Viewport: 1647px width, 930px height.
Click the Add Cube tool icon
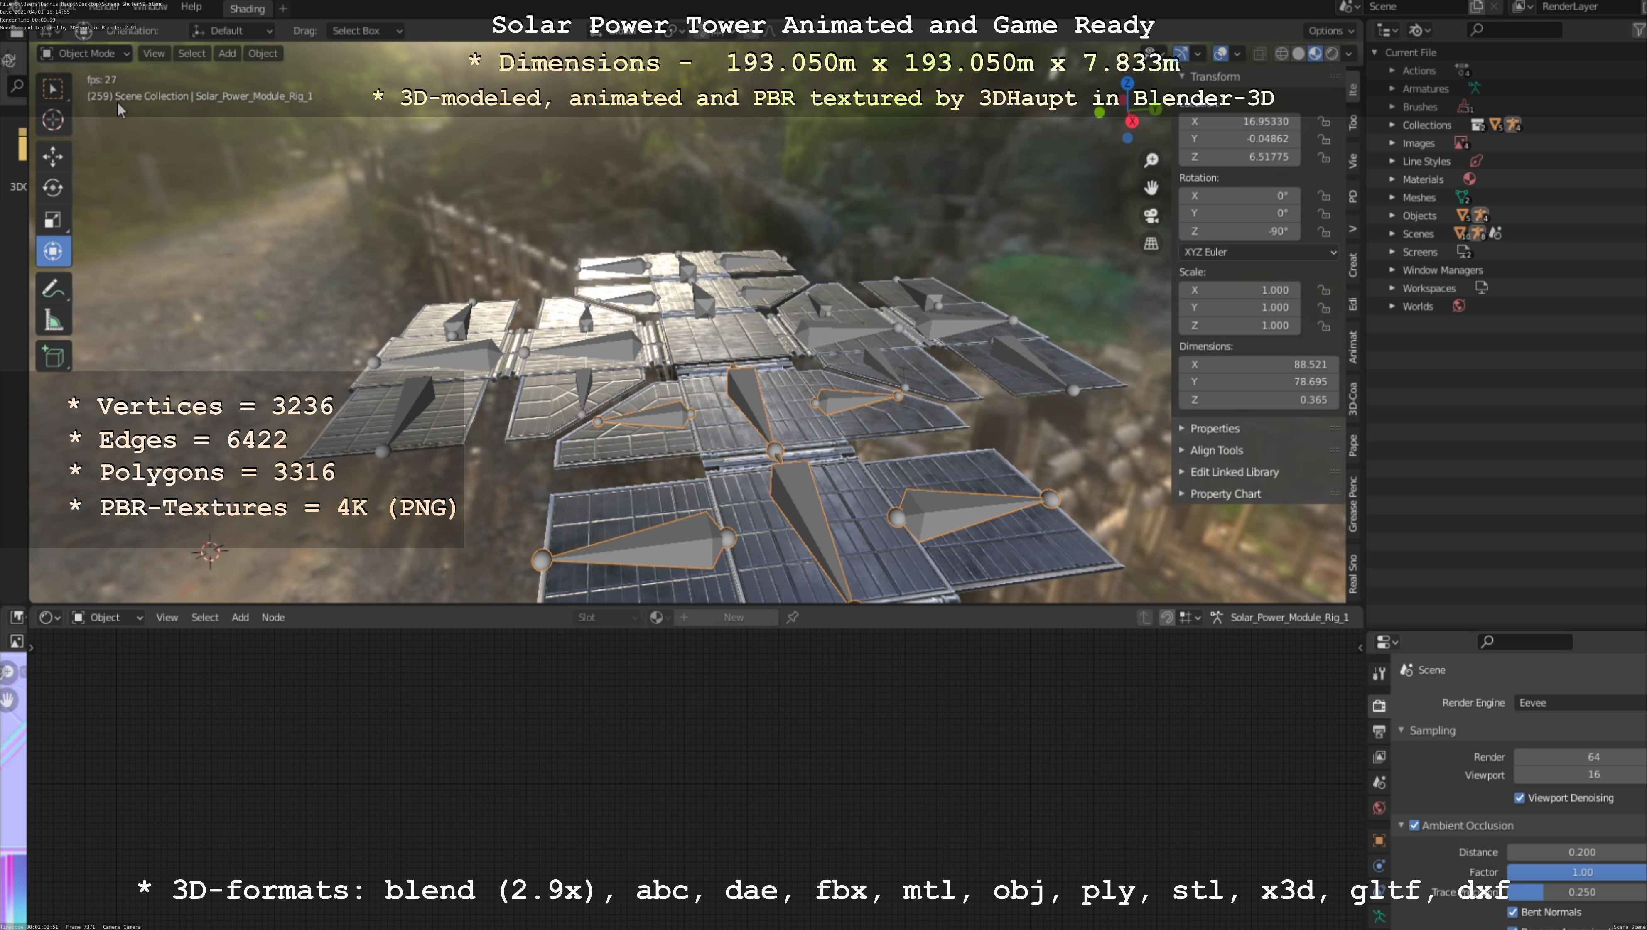coord(53,357)
